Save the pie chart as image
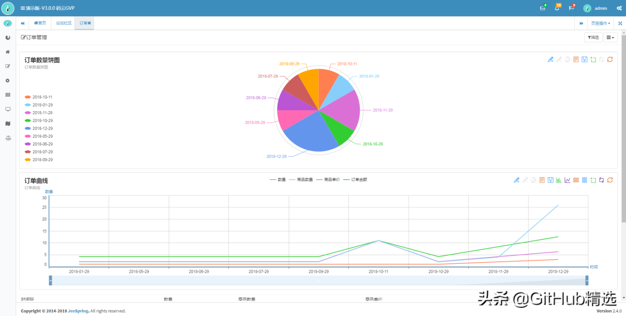Viewport: 626px width, 316px height. tap(584, 60)
